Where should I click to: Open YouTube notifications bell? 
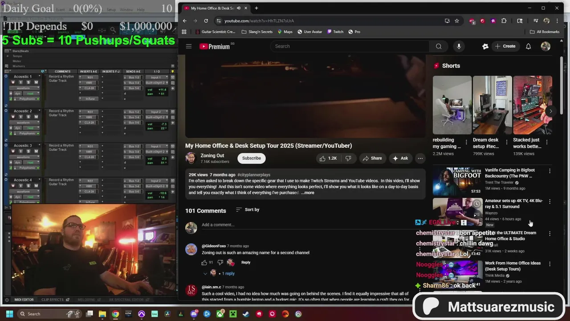[x=528, y=46]
